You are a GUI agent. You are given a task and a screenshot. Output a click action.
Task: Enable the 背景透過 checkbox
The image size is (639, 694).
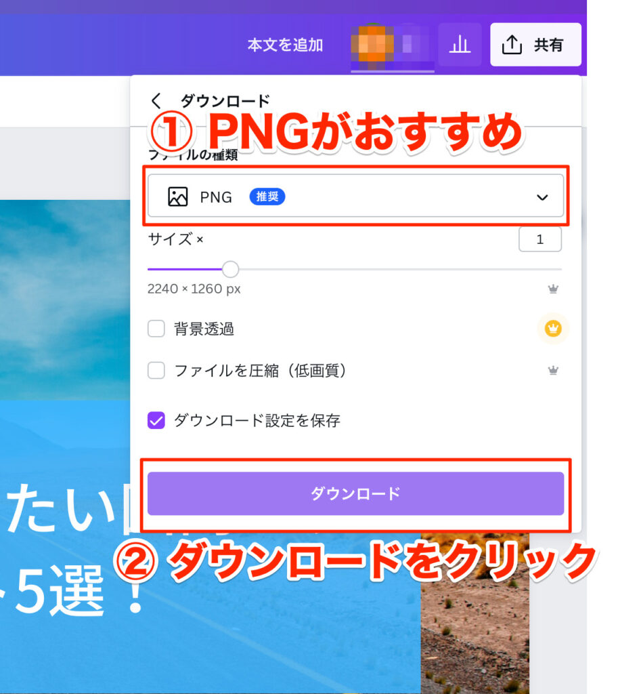tap(156, 329)
